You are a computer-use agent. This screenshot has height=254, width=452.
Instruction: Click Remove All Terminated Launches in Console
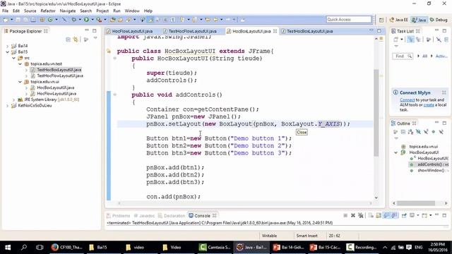[x=360, y=215]
